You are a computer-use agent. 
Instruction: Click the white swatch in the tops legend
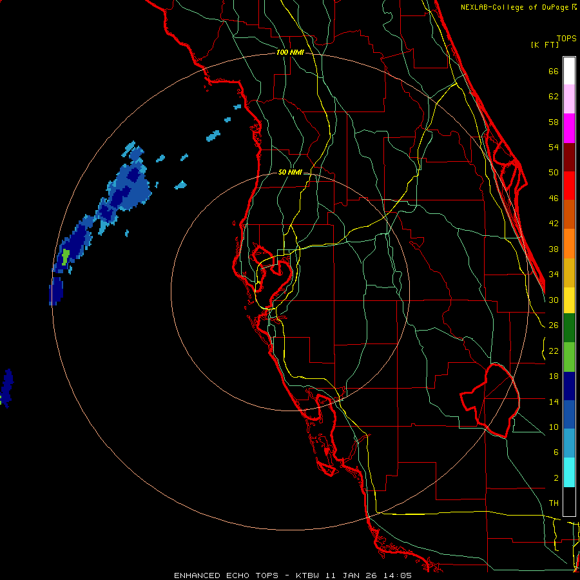point(569,71)
